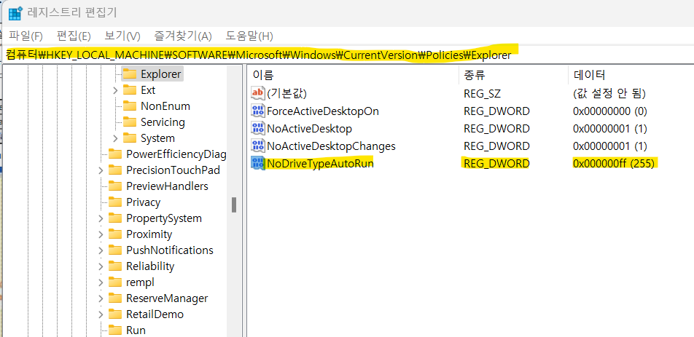The image size is (694, 337).
Task: Expand the Proximity tree node
Action: [x=101, y=234]
